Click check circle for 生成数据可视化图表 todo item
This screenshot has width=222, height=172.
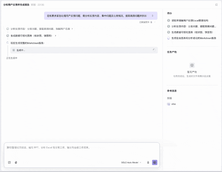coord(169,32)
